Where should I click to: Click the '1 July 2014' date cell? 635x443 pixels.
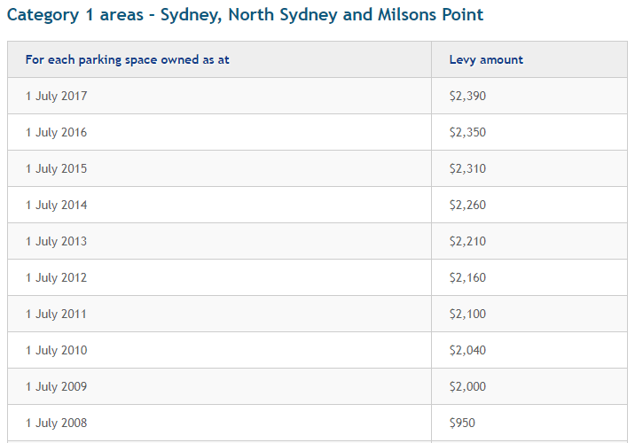point(57,205)
